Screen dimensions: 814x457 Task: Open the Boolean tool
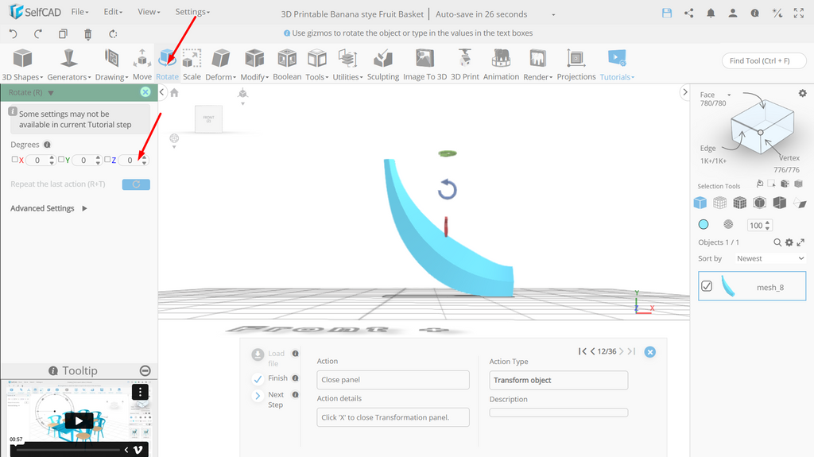tap(287, 64)
